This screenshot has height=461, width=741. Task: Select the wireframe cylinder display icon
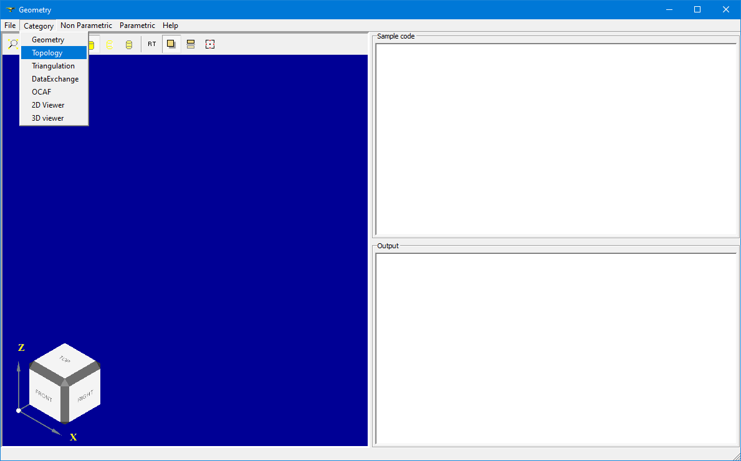(110, 44)
